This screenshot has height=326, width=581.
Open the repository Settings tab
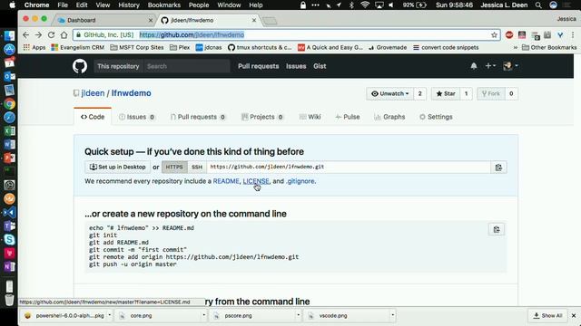436,117
